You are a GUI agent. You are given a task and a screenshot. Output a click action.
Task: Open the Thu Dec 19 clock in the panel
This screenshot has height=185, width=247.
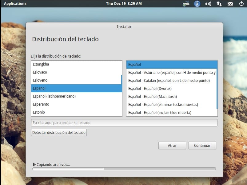click(124, 4)
